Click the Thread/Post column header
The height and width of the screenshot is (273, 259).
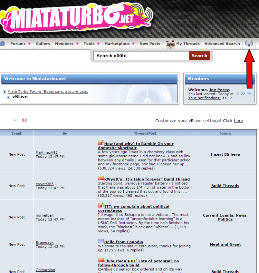(x=145, y=133)
